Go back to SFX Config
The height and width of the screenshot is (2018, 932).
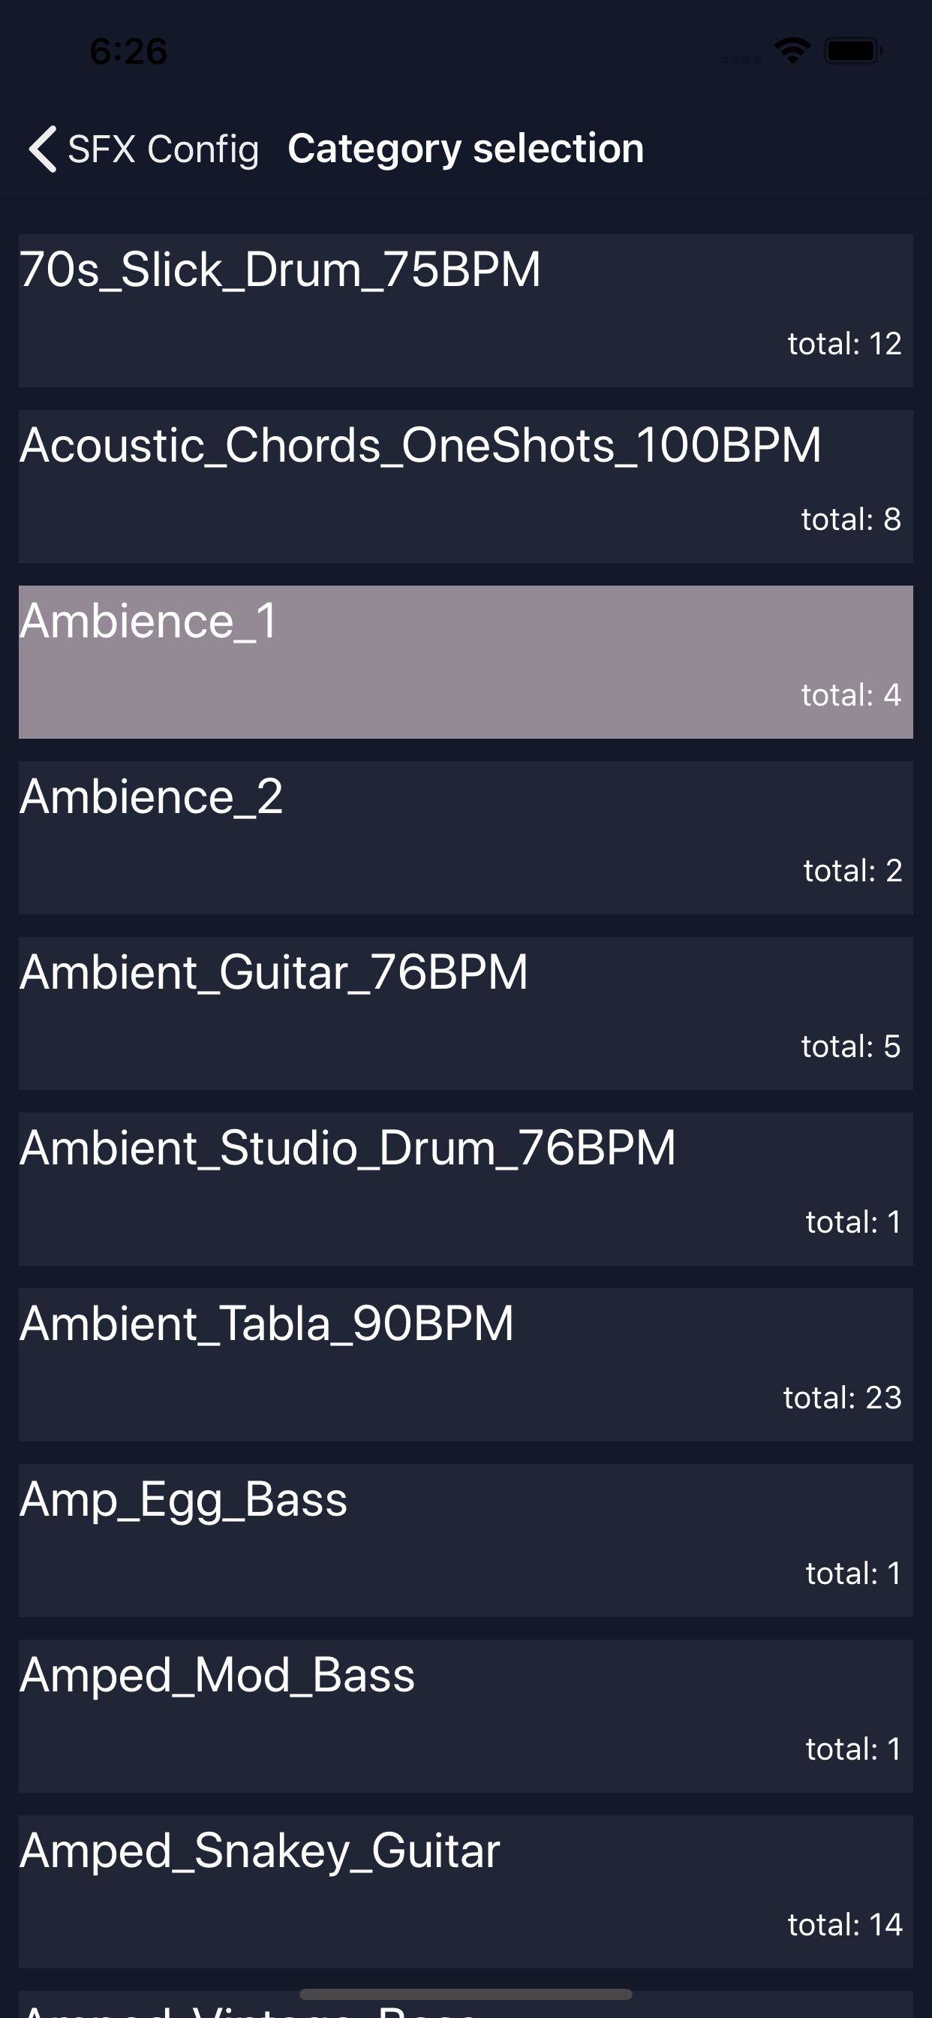click(x=143, y=148)
